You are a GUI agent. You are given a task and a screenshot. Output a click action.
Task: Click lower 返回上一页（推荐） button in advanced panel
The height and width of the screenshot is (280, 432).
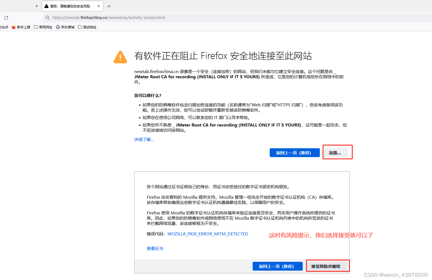pos(278,266)
